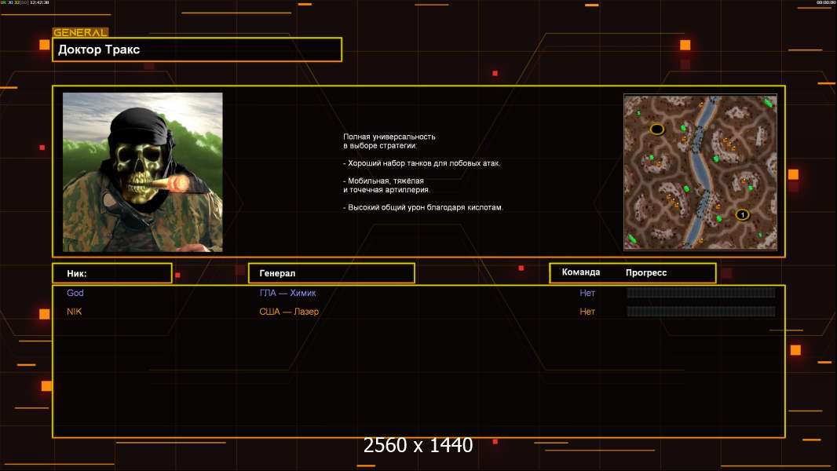Click the orange square beside the general name box
837x471 pixels.
pos(44,45)
